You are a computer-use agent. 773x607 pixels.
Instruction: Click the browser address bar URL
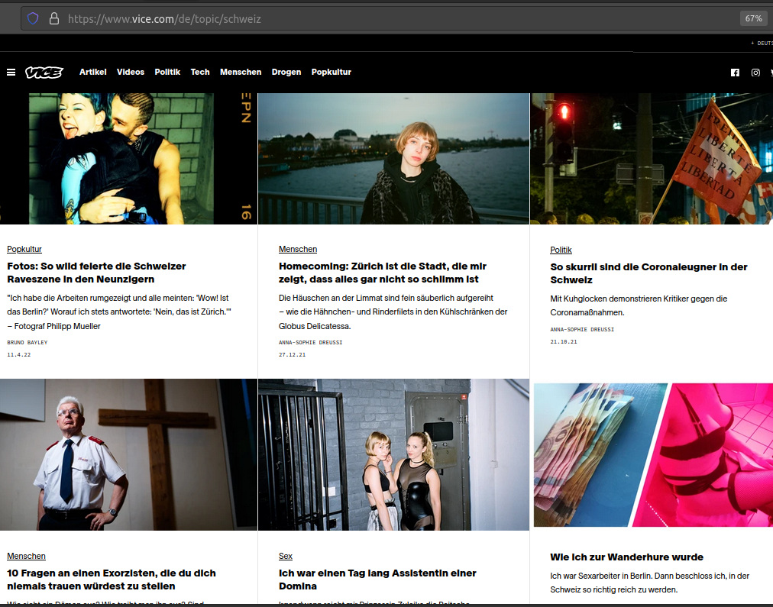click(x=164, y=19)
